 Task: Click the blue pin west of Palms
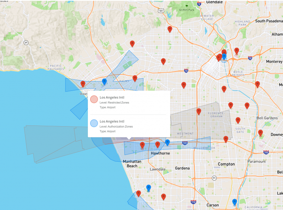pyautogui.click(x=104, y=82)
